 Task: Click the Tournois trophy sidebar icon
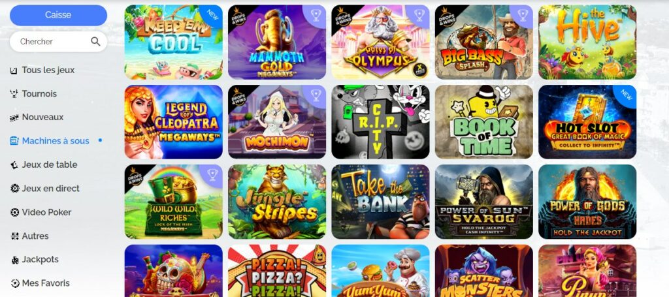[x=14, y=94]
